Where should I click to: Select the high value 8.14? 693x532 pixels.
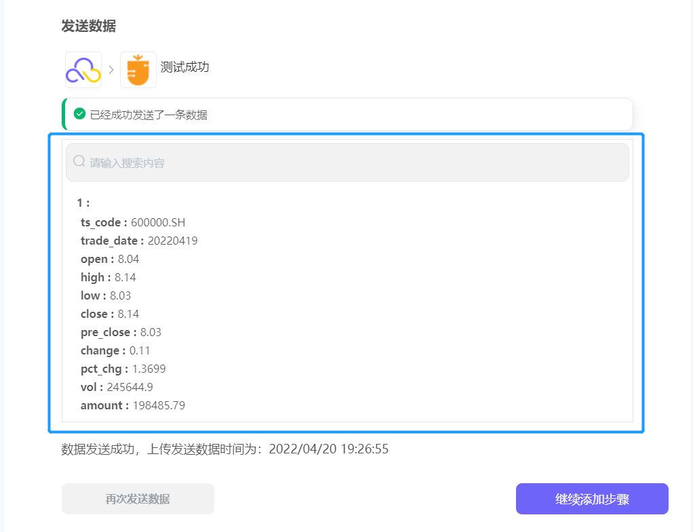tap(125, 277)
